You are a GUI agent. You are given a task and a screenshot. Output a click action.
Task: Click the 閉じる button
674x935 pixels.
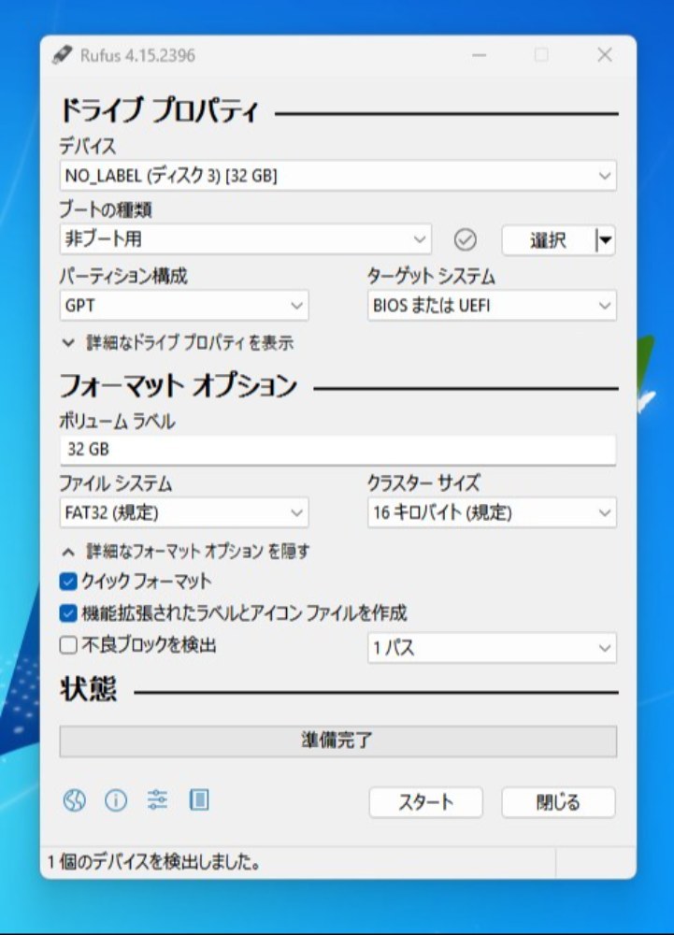click(558, 802)
